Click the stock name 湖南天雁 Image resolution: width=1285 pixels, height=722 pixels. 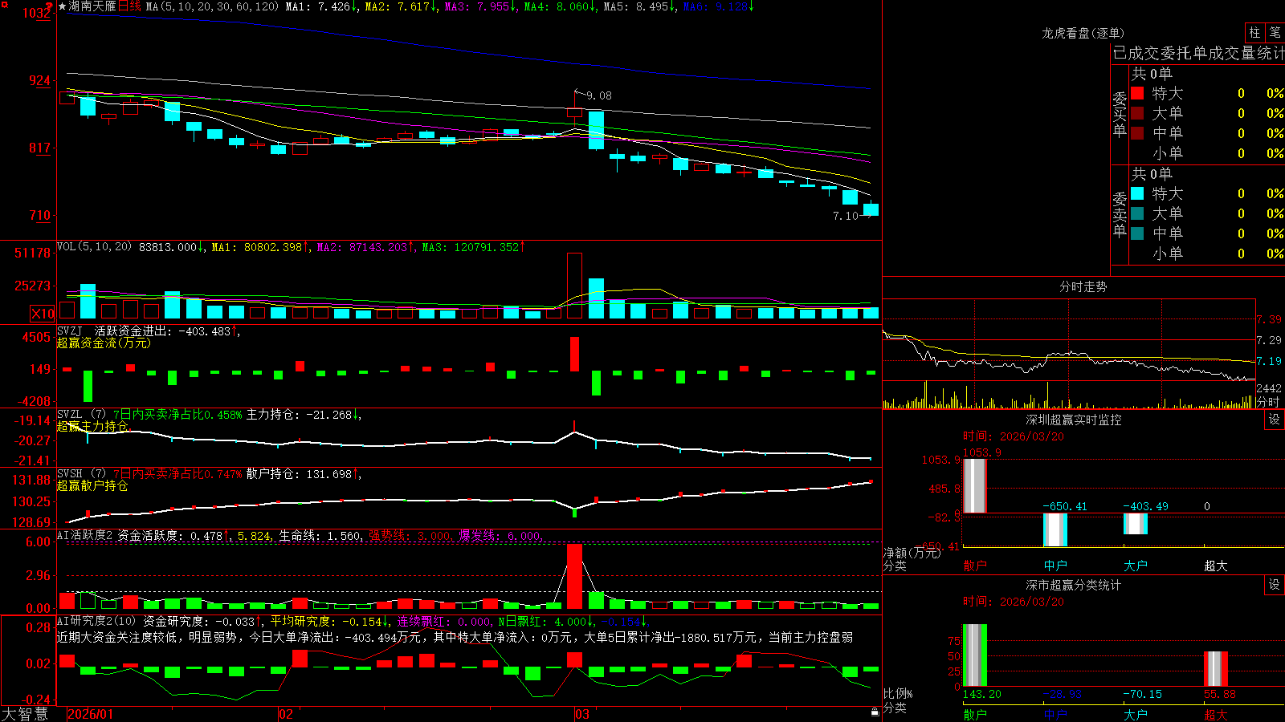tap(92, 6)
